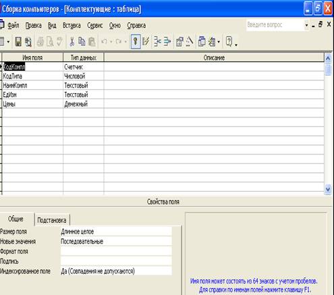334x295 pixels.
Task: Open the Файл menu
Action: [13, 26]
